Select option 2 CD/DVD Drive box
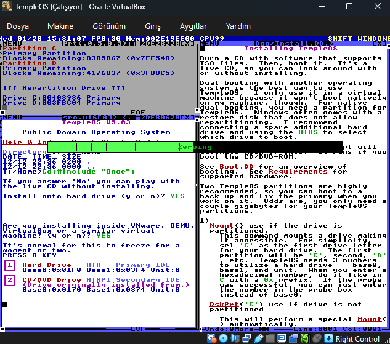 10,280
